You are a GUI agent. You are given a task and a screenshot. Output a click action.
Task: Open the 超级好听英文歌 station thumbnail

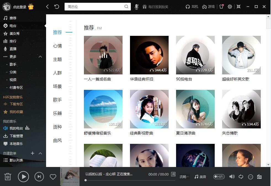pos(241,55)
